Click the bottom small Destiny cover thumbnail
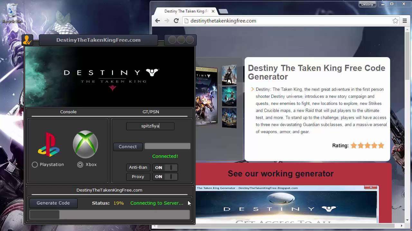412x231 pixels. click(x=229, y=118)
